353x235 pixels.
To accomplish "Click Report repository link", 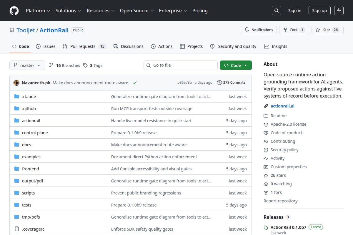I will (x=280, y=201).
